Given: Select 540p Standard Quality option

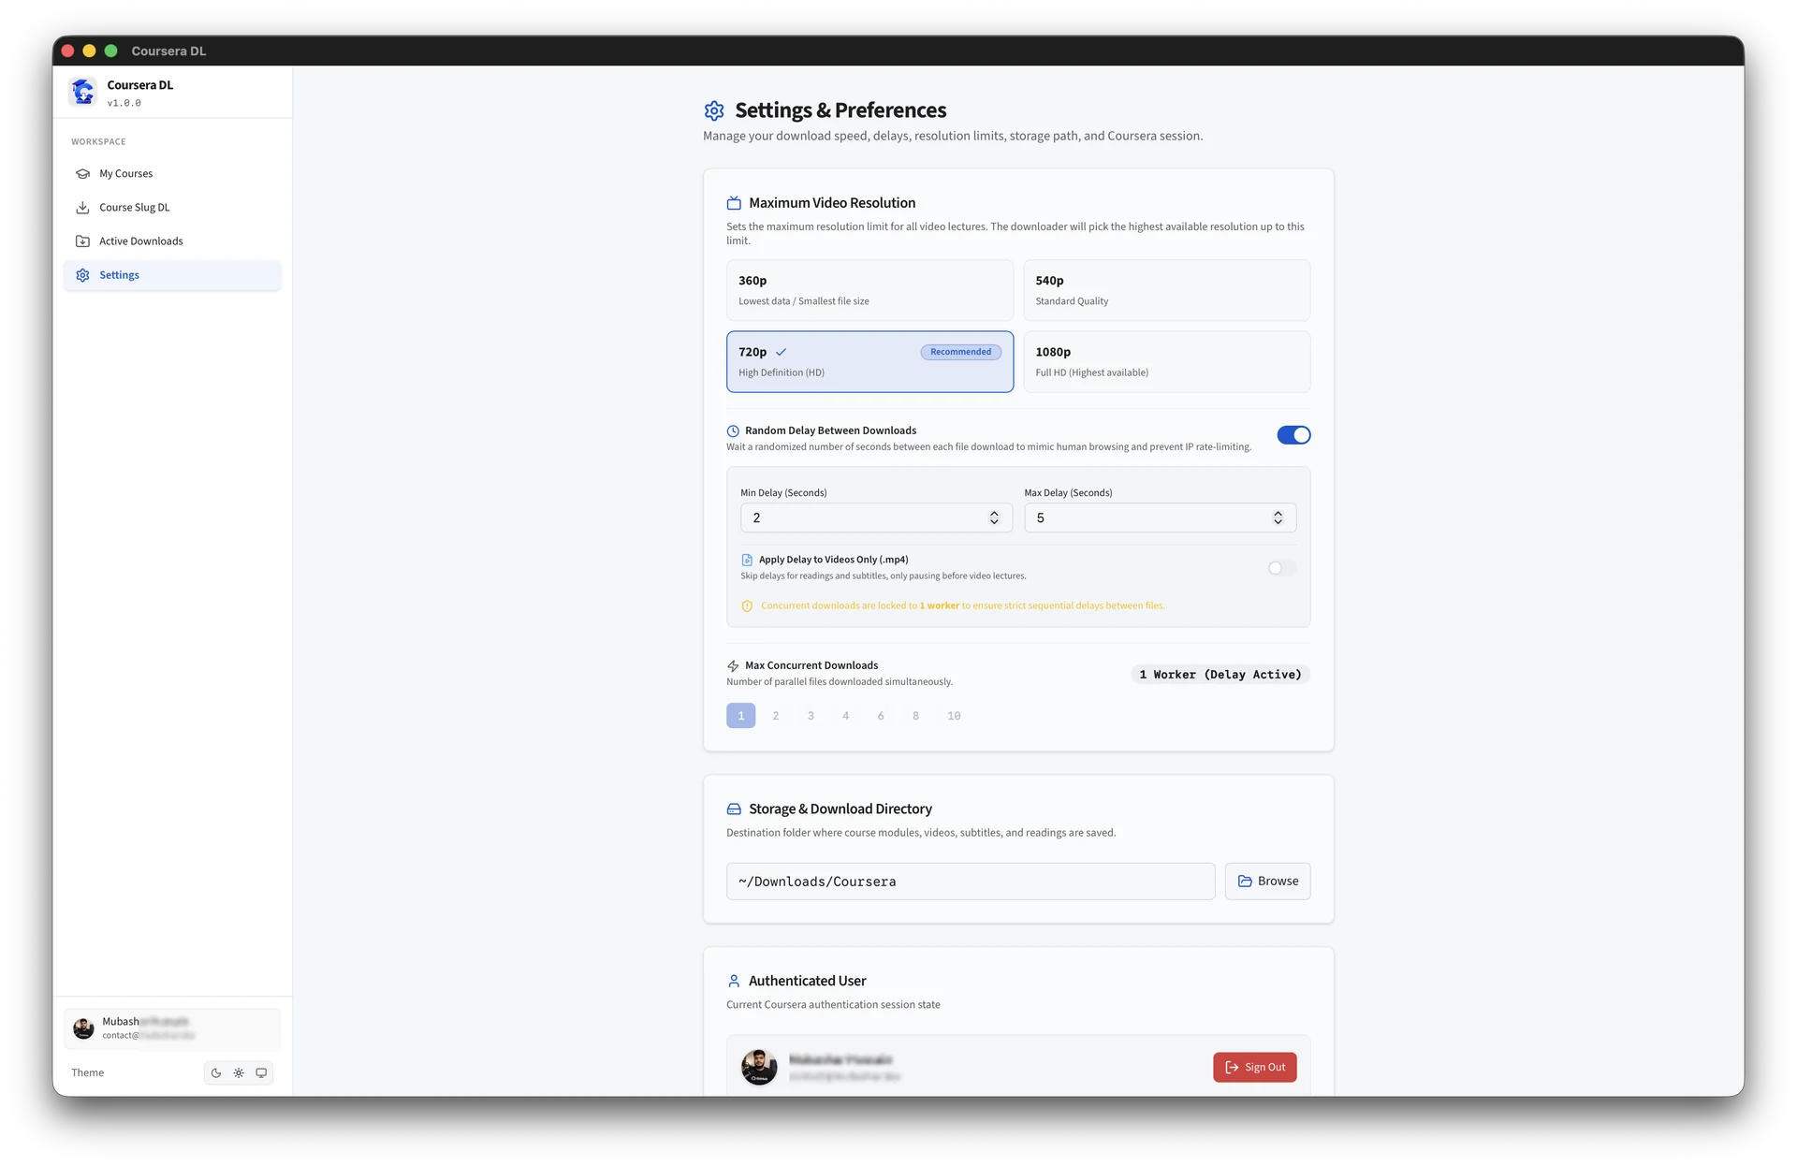Looking at the screenshot, I should [x=1167, y=290].
